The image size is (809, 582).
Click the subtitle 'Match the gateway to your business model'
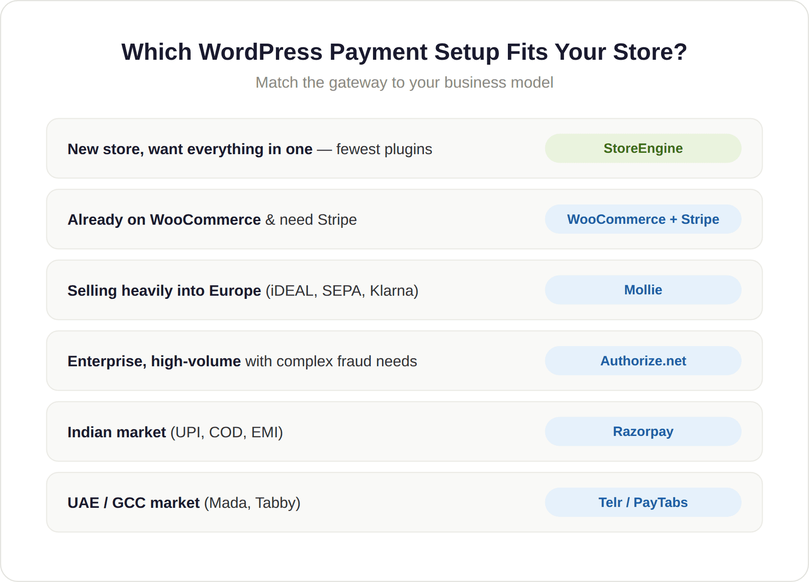click(404, 83)
